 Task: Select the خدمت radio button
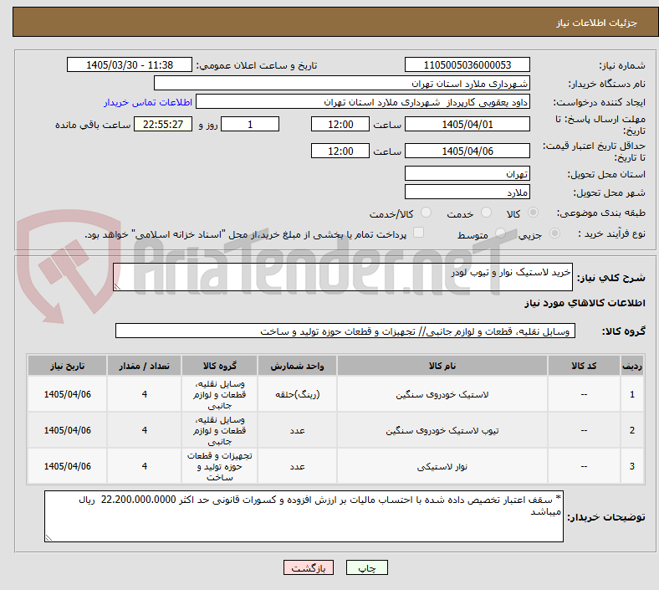[x=486, y=213]
